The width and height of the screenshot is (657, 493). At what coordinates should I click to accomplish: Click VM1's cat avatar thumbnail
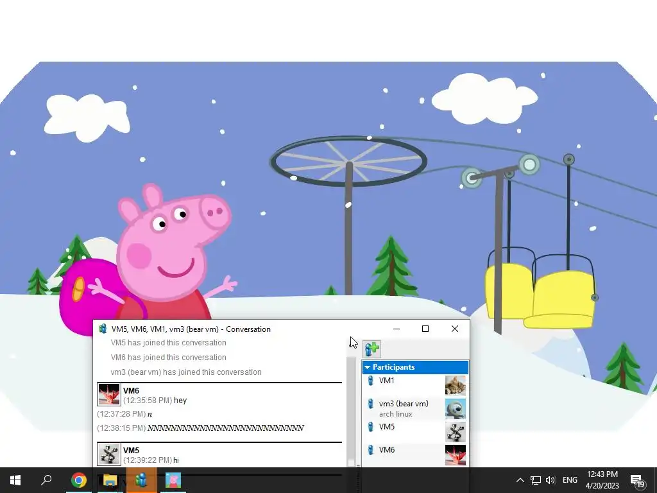tap(456, 385)
